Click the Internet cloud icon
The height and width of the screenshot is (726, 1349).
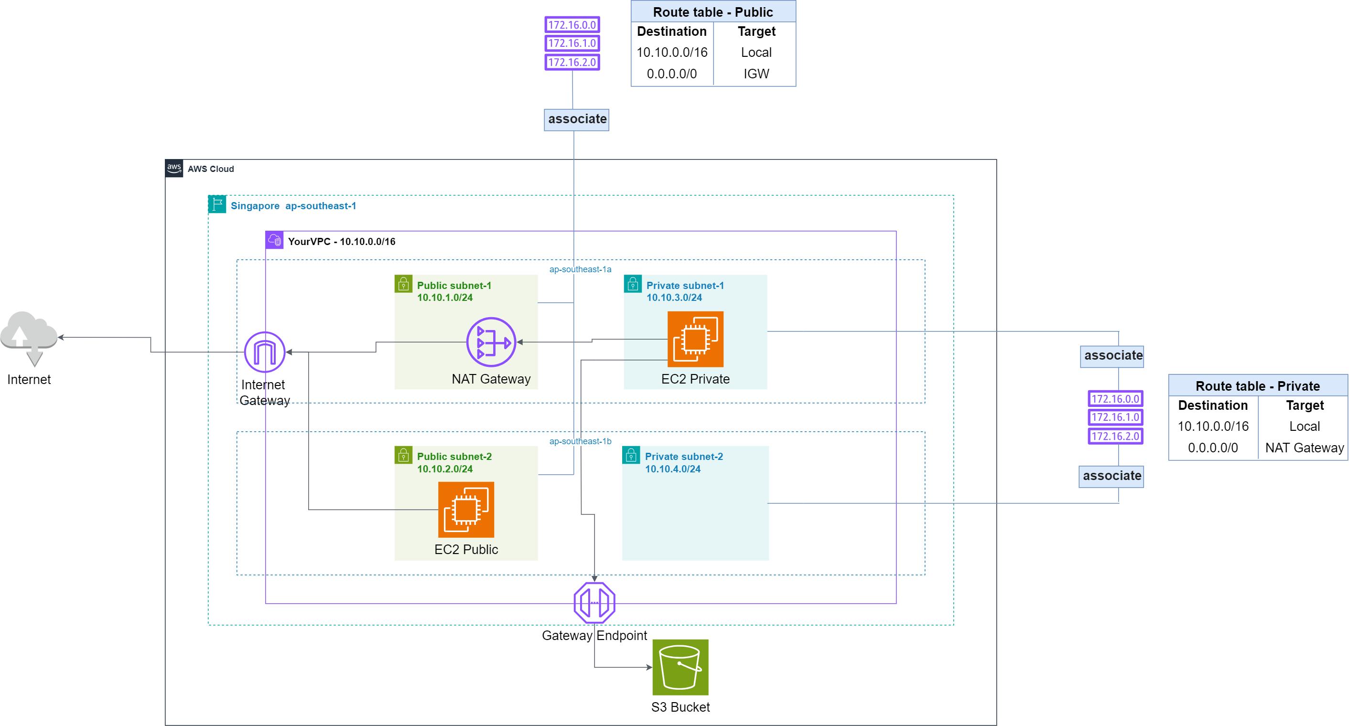[x=29, y=339]
